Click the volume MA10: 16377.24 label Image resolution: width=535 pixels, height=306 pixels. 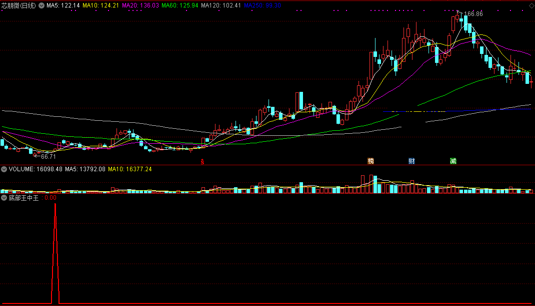click(129, 169)
